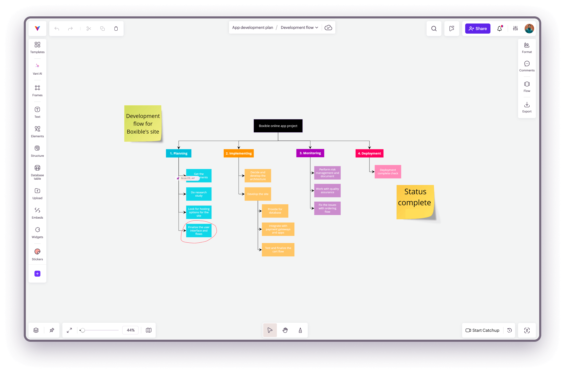Viewport: 565px width, 373px height.
Task: Open the Widgets panel
Action: point(37,233)
